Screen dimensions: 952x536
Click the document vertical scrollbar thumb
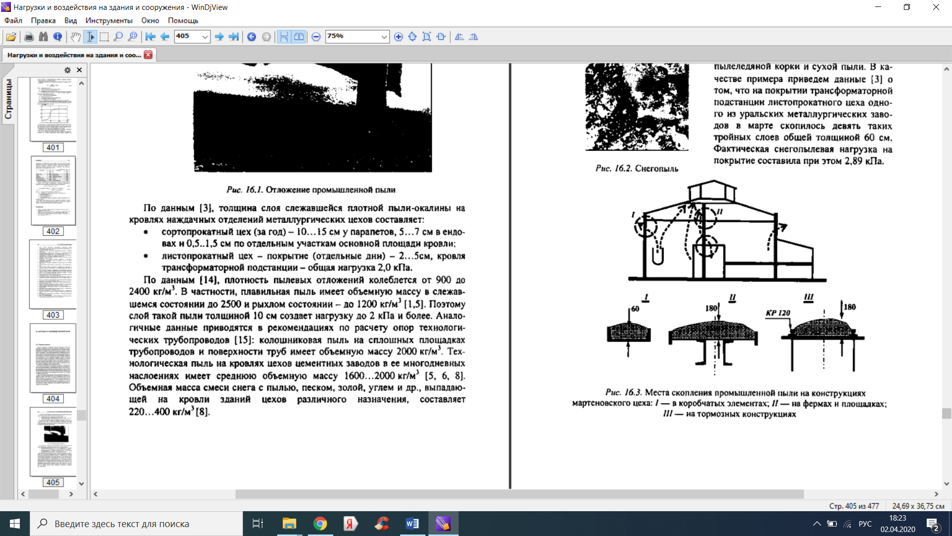click(947, 413)
